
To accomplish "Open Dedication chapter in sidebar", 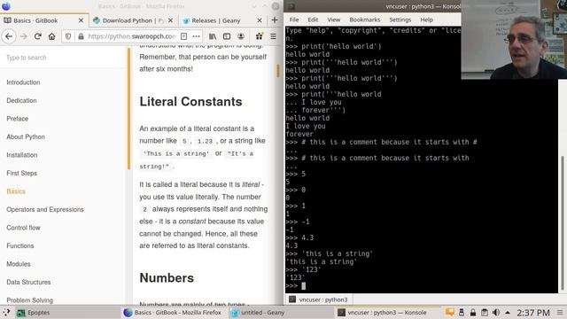I will coord(21,100).
